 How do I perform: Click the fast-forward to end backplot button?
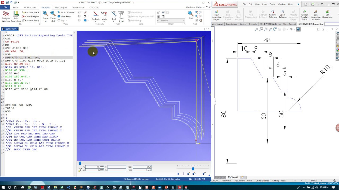pos(204,174)
